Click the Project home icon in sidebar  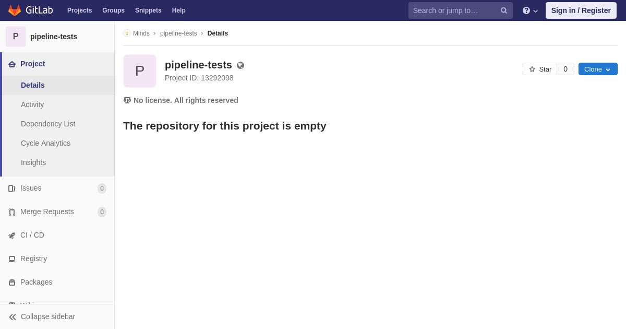tap(12, 64)
